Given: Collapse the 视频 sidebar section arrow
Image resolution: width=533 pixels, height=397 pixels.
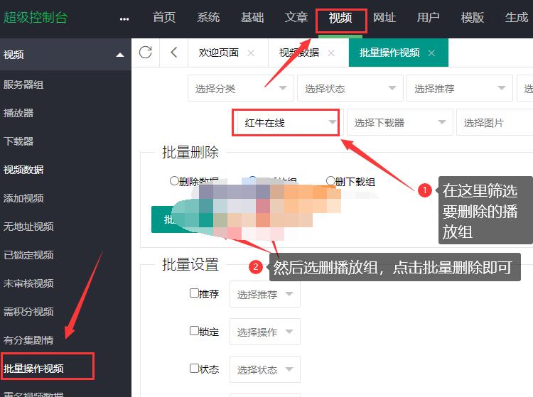Looking at the screenshot, I should [x=119, y=55].
